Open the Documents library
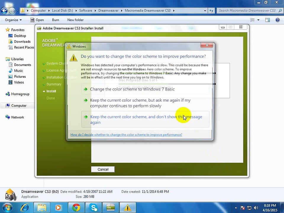Viewport: 284px width, 213px height. (22, 65)
